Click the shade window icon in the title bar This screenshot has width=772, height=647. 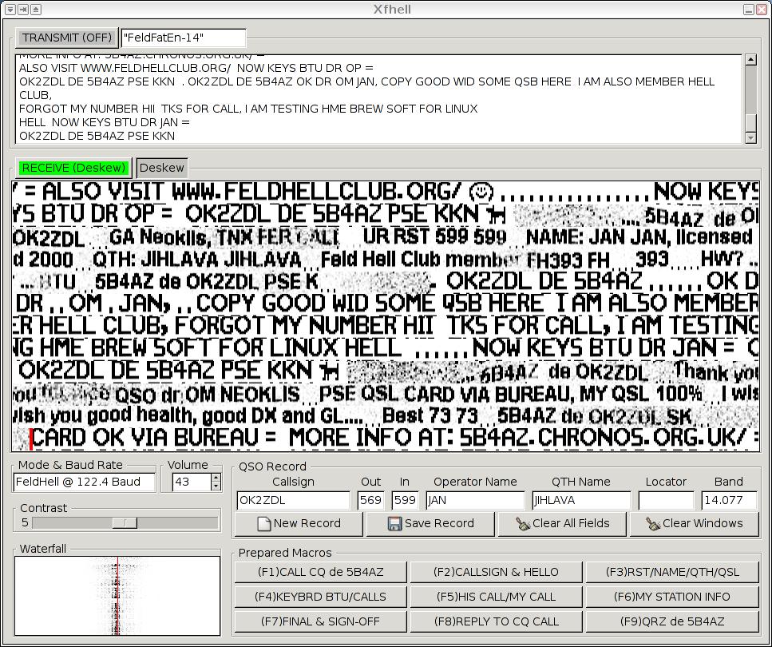36,10
